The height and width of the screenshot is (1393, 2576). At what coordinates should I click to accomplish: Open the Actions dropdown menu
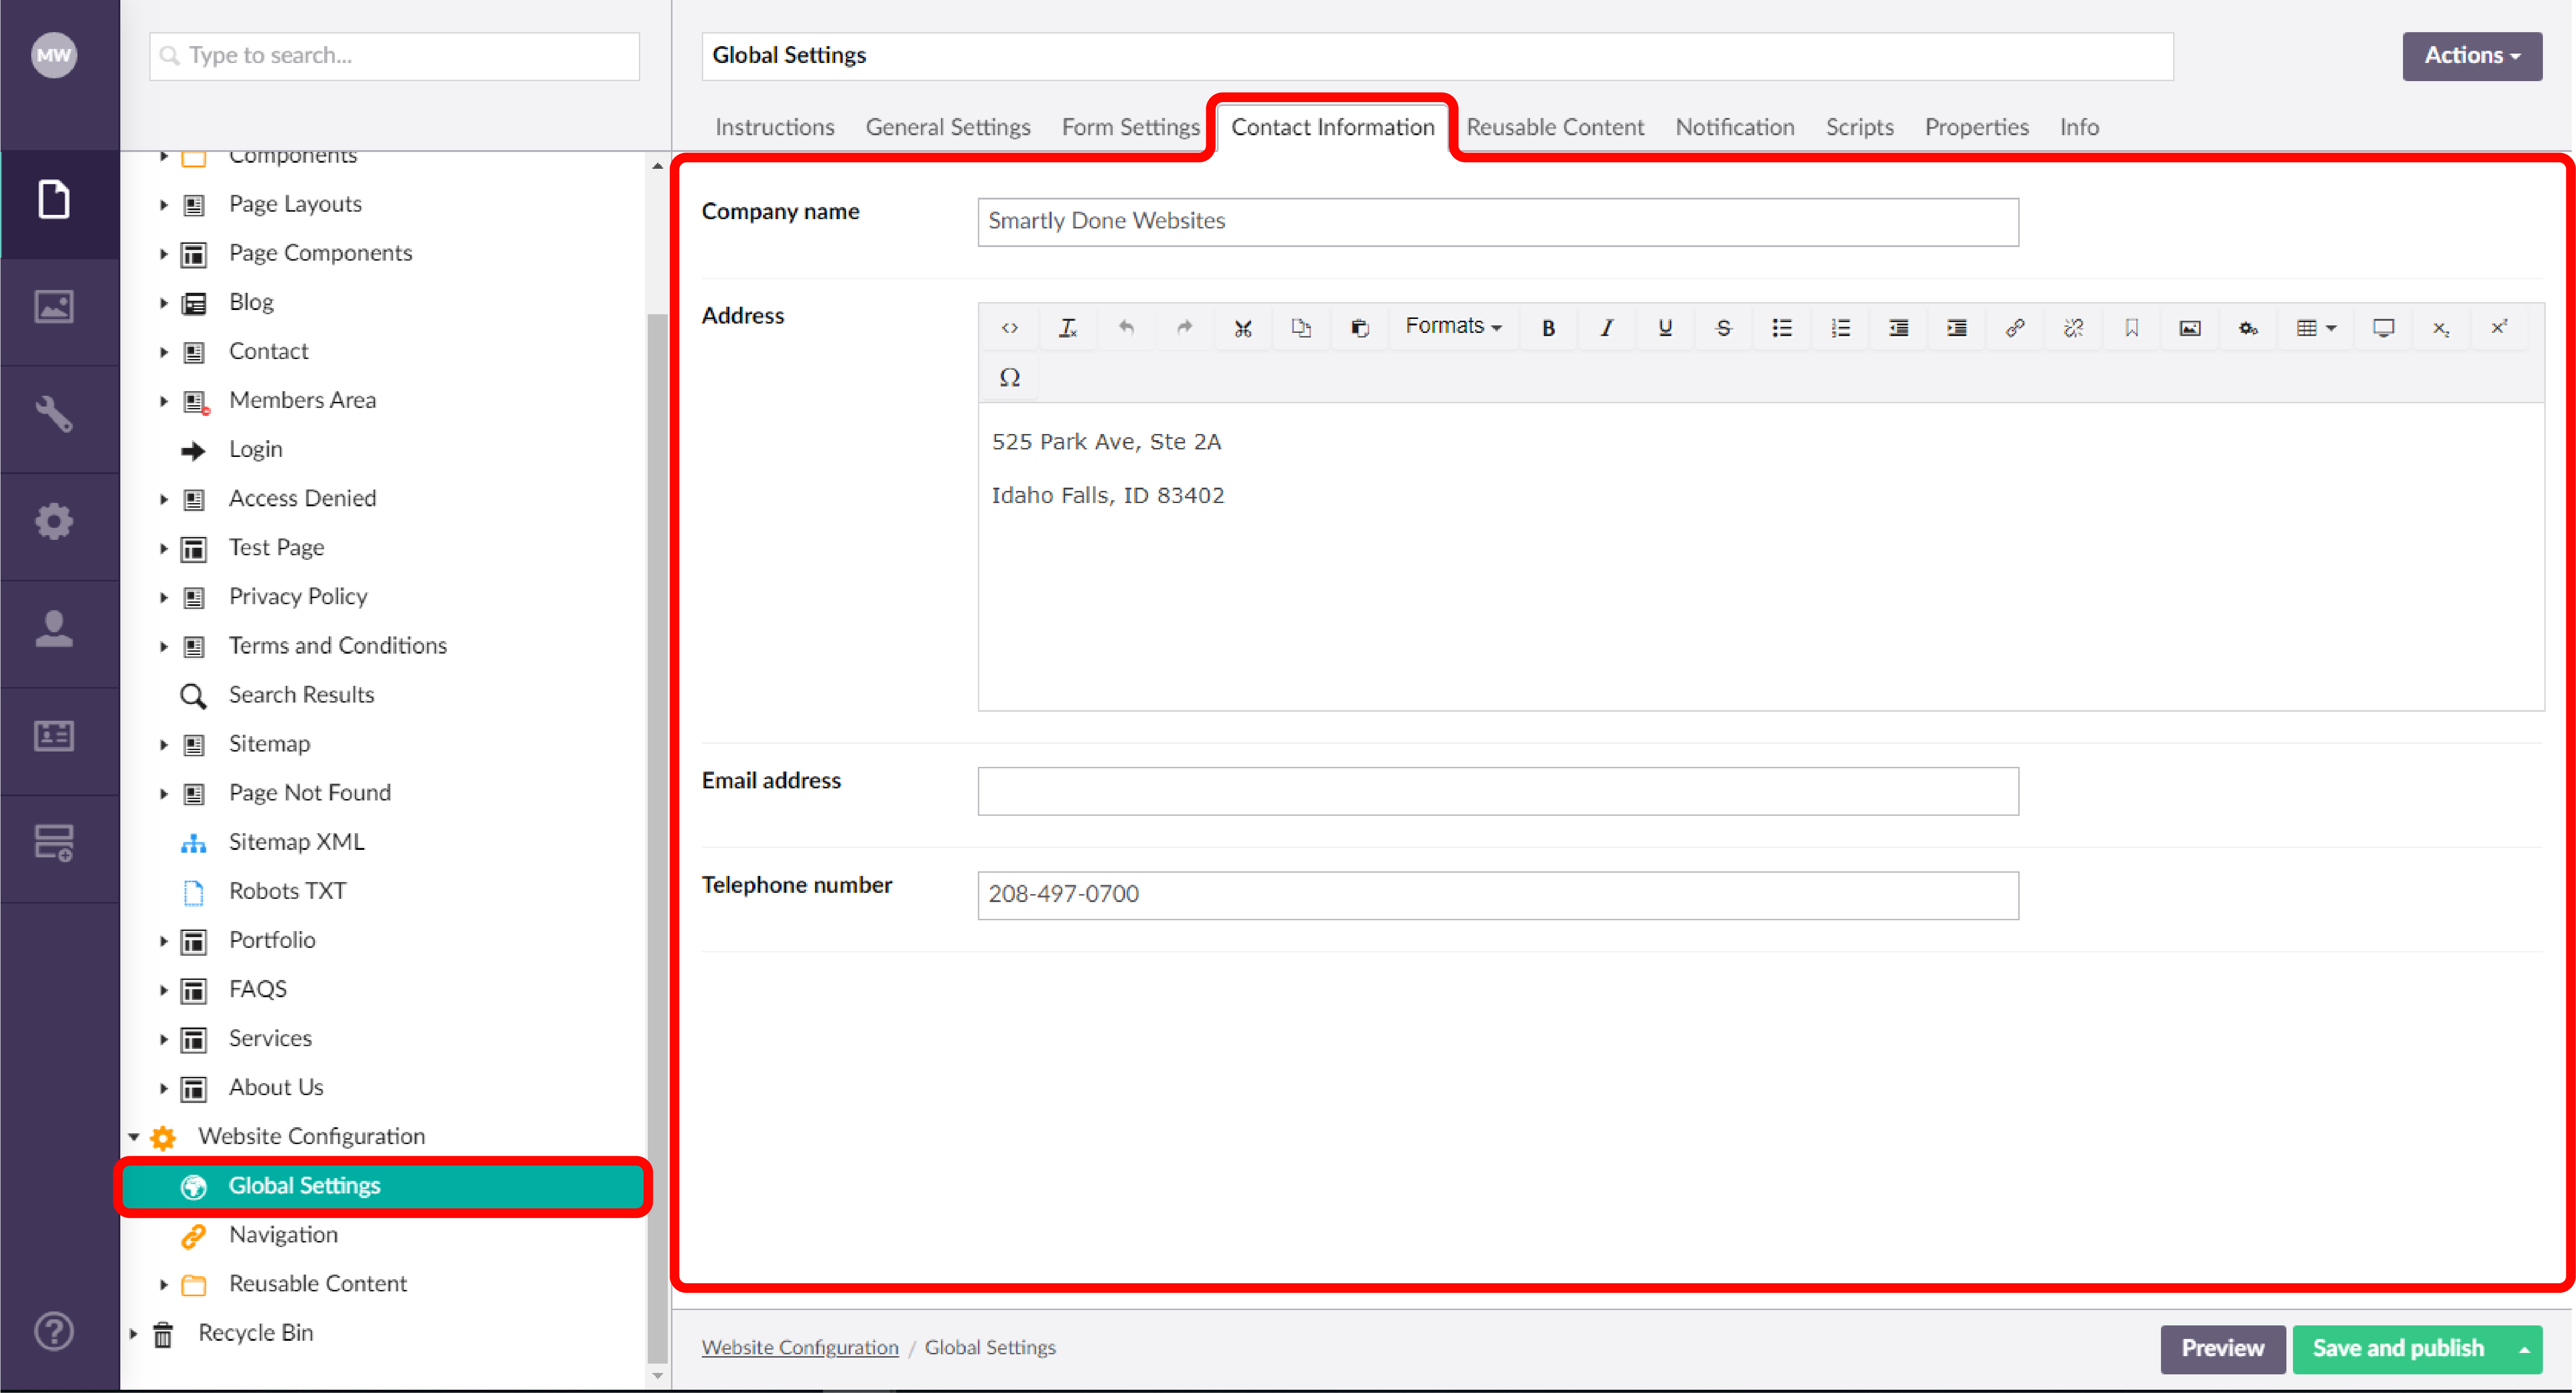tap(2472, 56)
